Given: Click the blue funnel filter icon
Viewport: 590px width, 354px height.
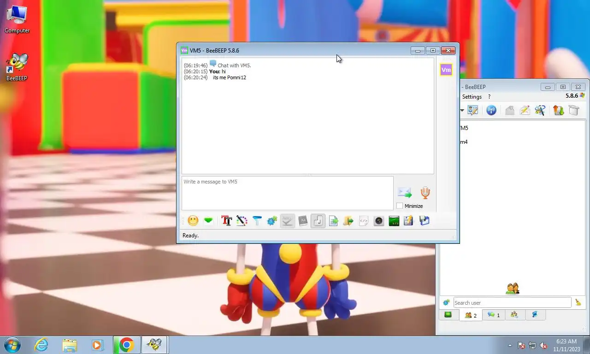Looking at the screenshot, I should click(x=257, y=221).
